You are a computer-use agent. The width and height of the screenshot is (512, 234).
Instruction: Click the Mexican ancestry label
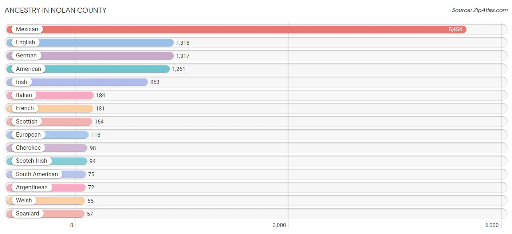click(x=27, y=29)
